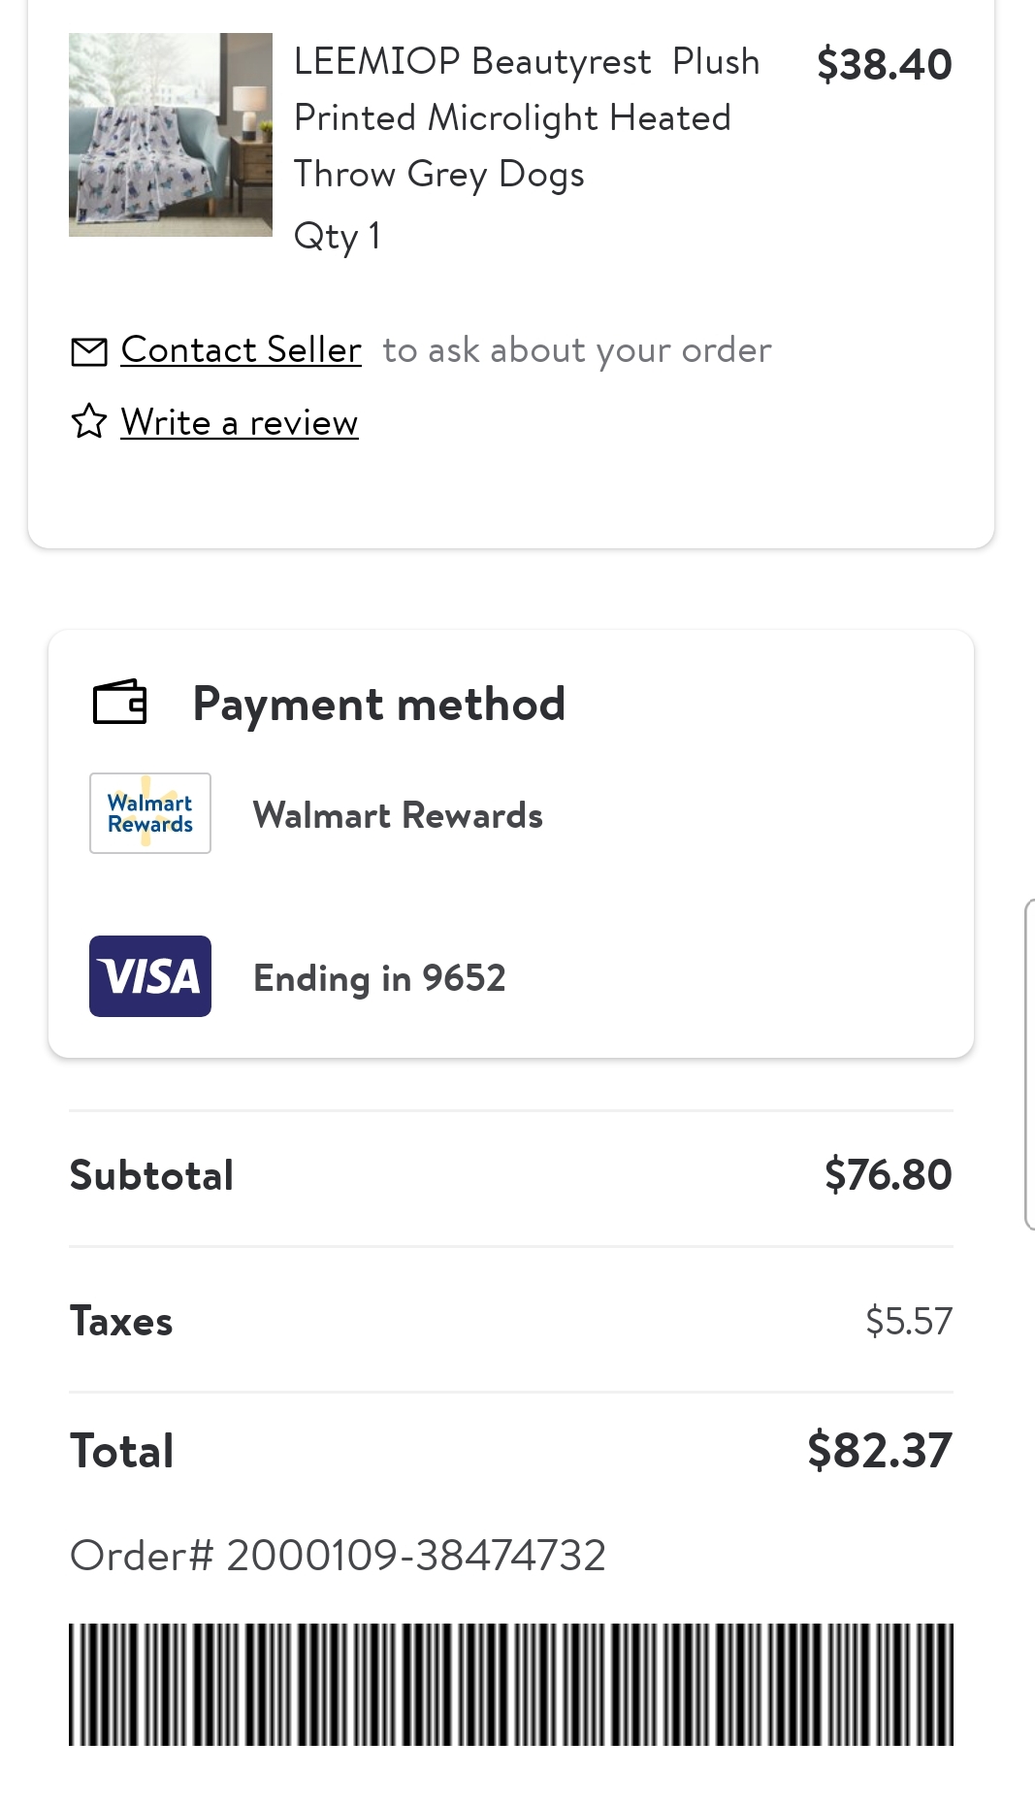This screenshot has width=1035, height=1807.
Task: Click the star icon beside Write a review
Action: tap(89, 421)
